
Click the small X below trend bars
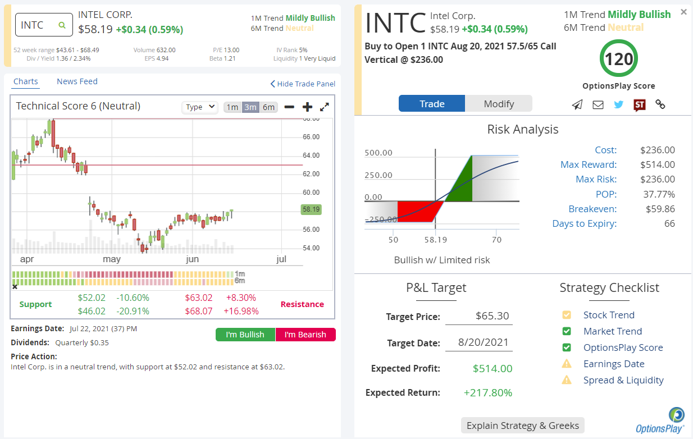pos(15,287)
